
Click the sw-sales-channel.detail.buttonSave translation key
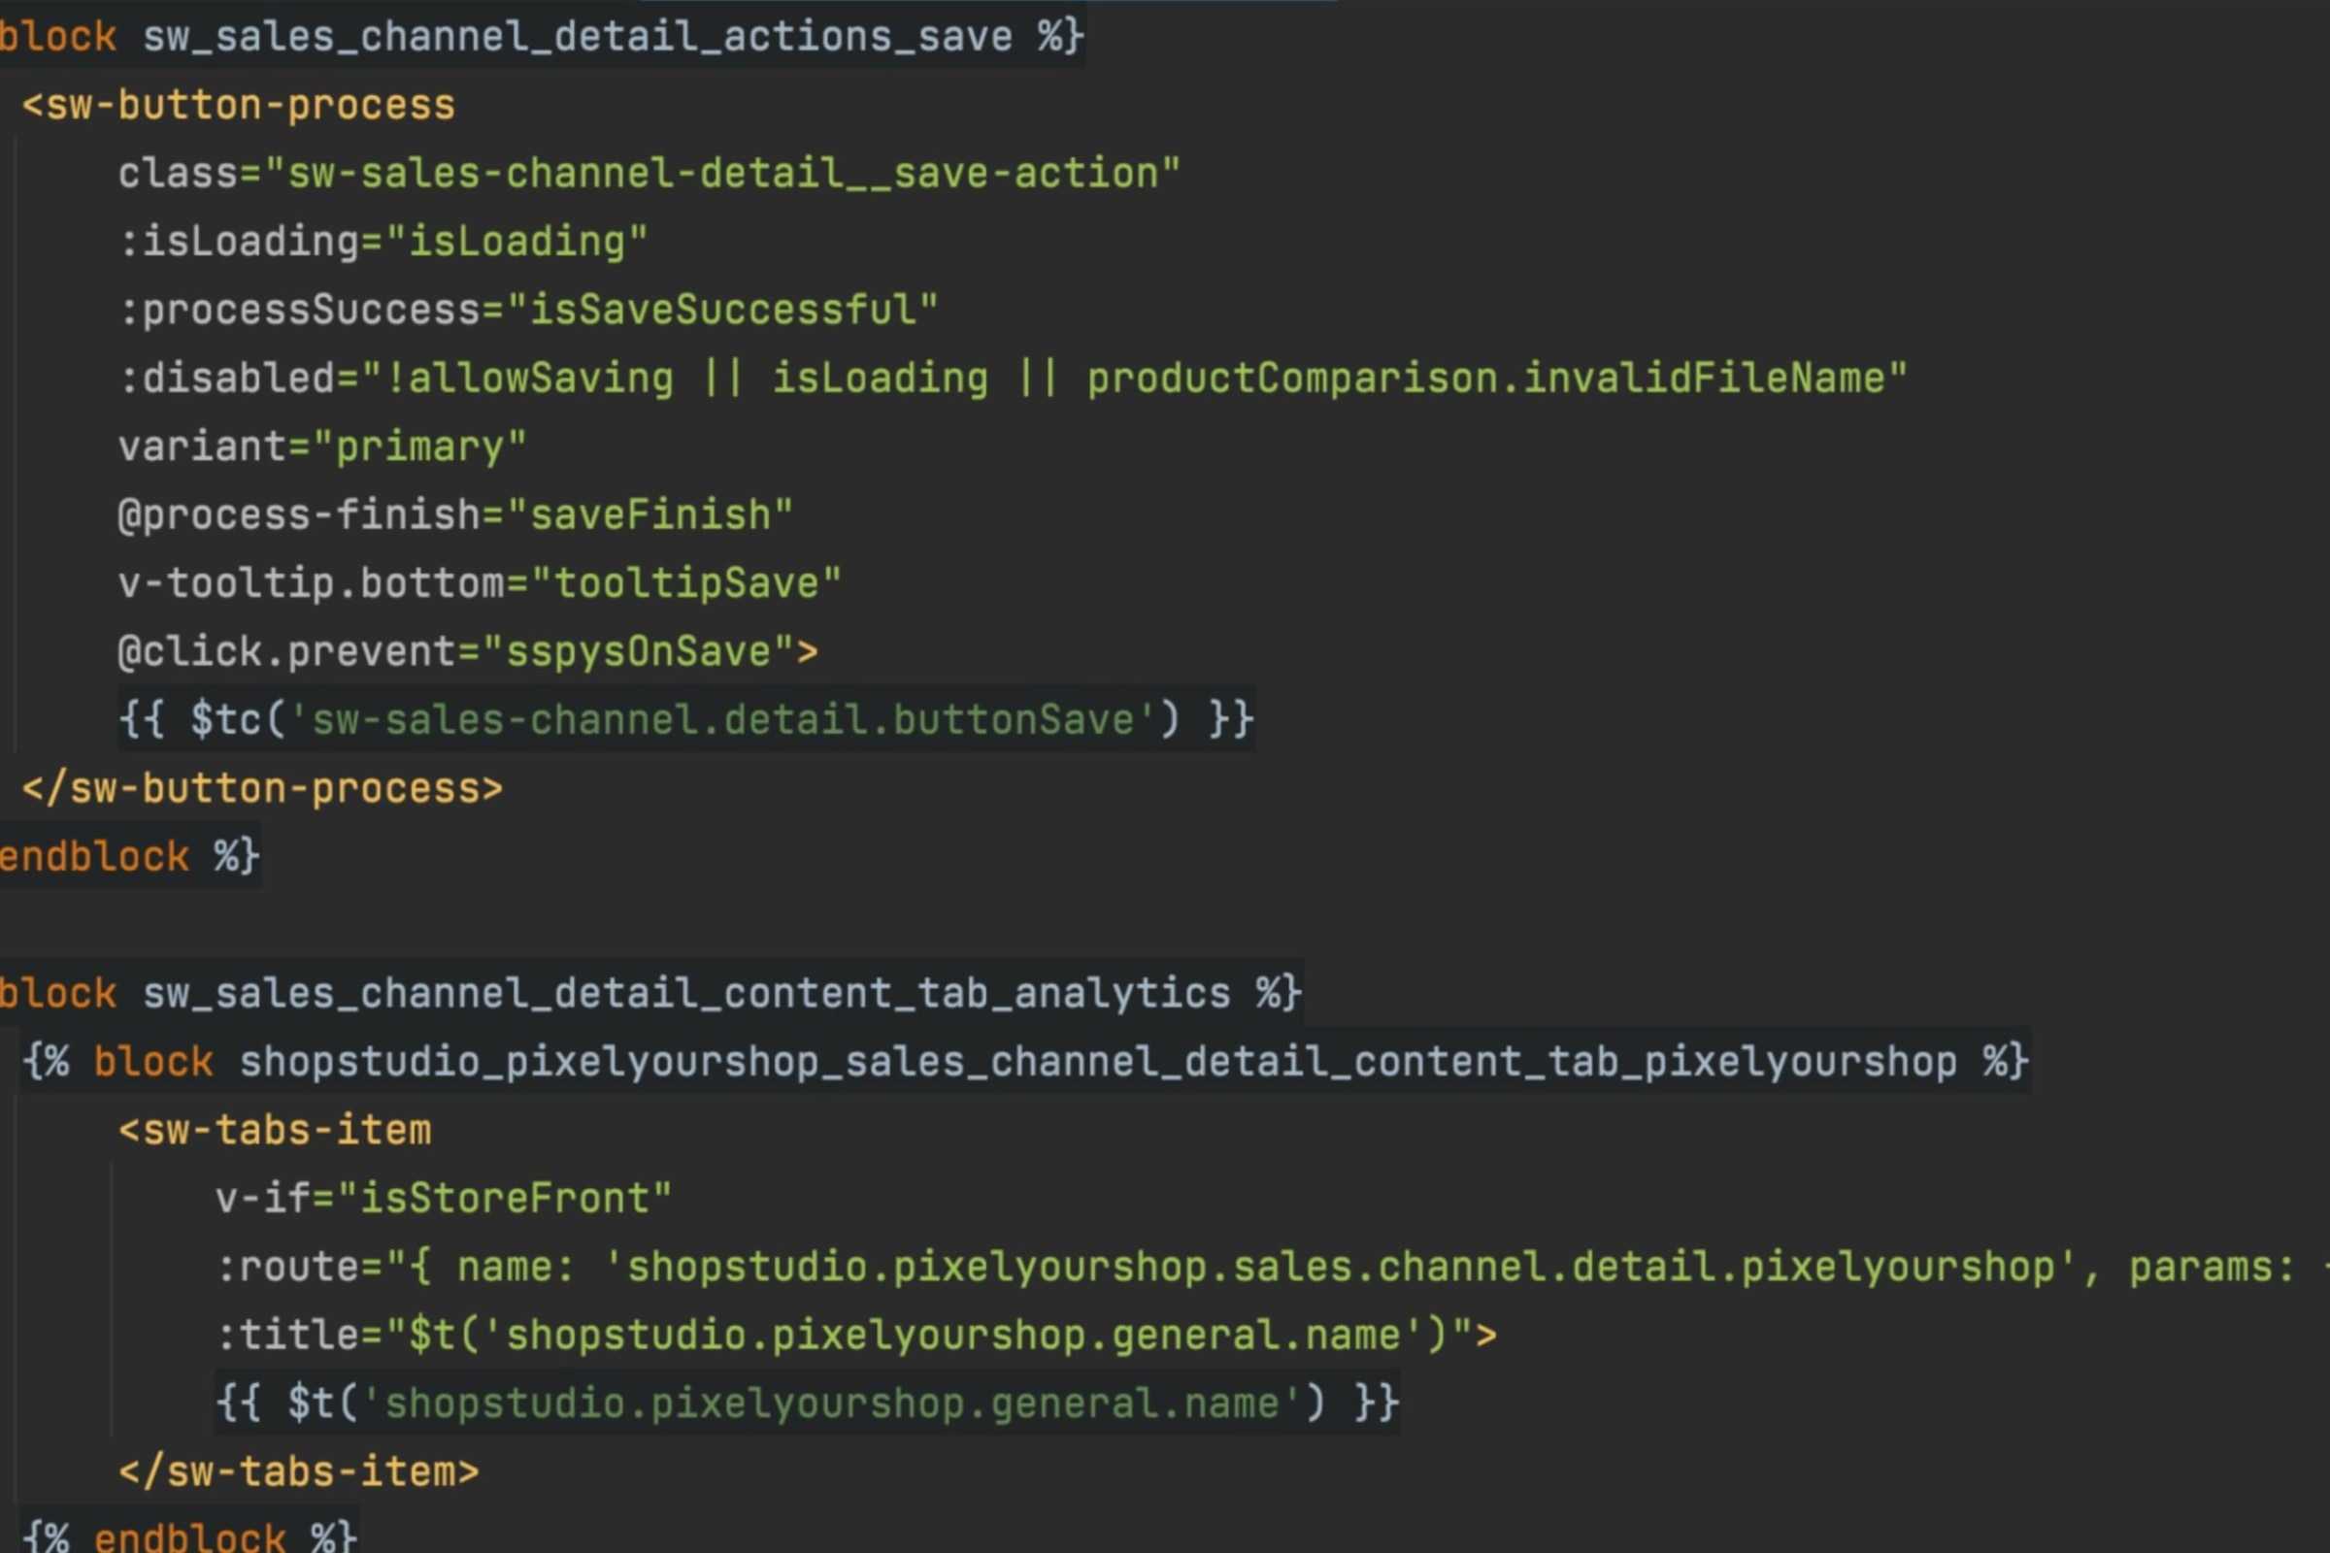pos(721,720)
